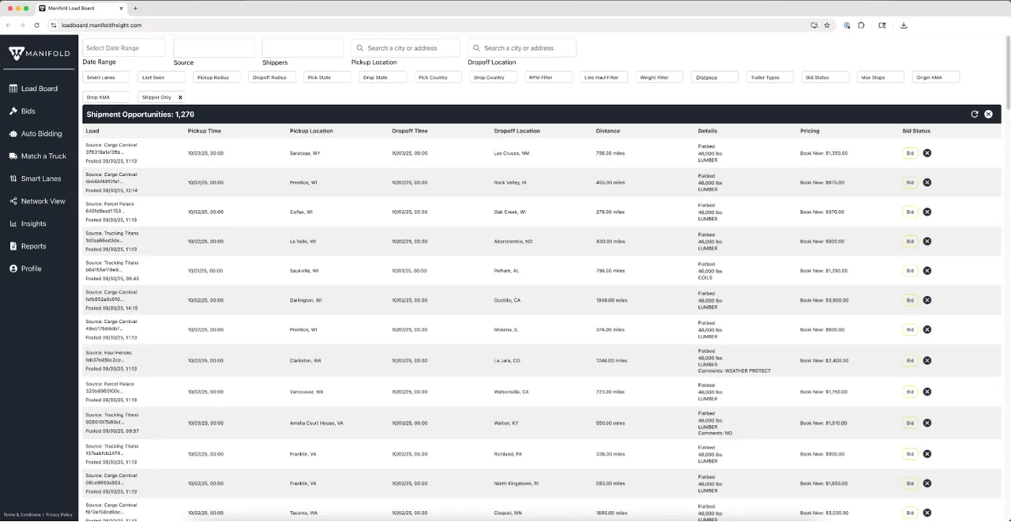The height and width of the screenshot is (522, 1011).
Task: Bid on the Saratoga, WY load
Action: (910, 153)
